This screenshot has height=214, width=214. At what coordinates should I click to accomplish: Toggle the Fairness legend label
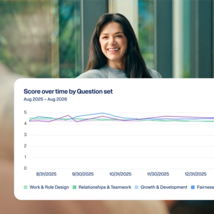click(205, 187)
